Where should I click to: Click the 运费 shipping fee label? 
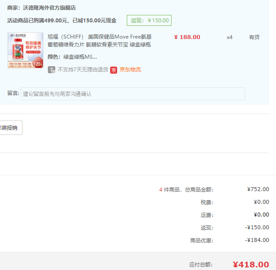coord(207,215)
